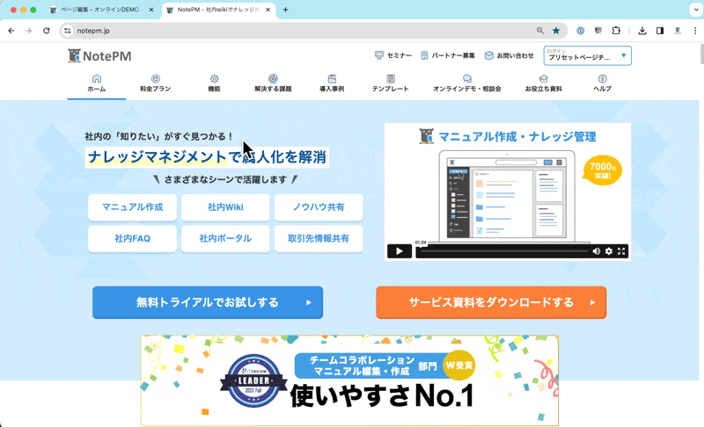Open the video settings gear
The height and width of the screenshot is (427, 704).
coord(609,251)
